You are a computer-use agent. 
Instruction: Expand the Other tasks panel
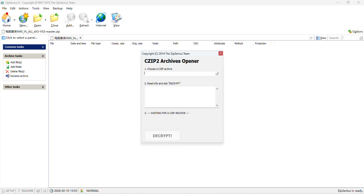click(x=43, y=87)
